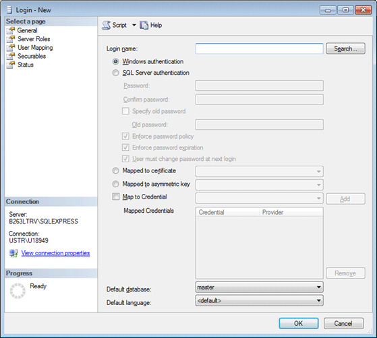The image size is (377, 338).
Task: Click the User Mapping page icon
Action: click(11, 48)
